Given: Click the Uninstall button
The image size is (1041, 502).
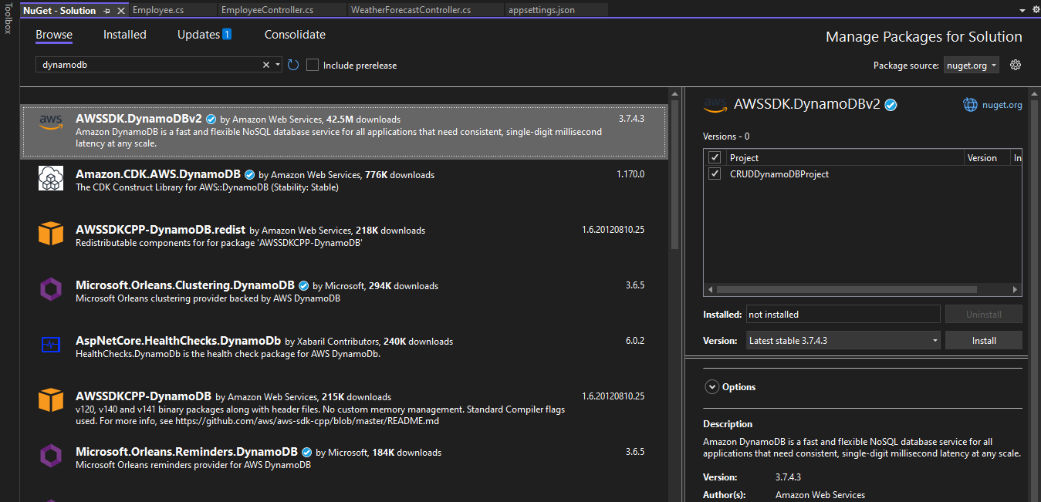Looking at the screenshot, I should [x=984, y=314].
